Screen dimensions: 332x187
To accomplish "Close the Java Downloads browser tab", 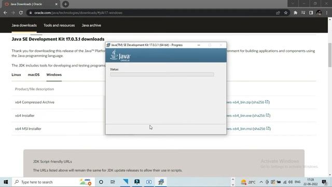I will [57, 4].
